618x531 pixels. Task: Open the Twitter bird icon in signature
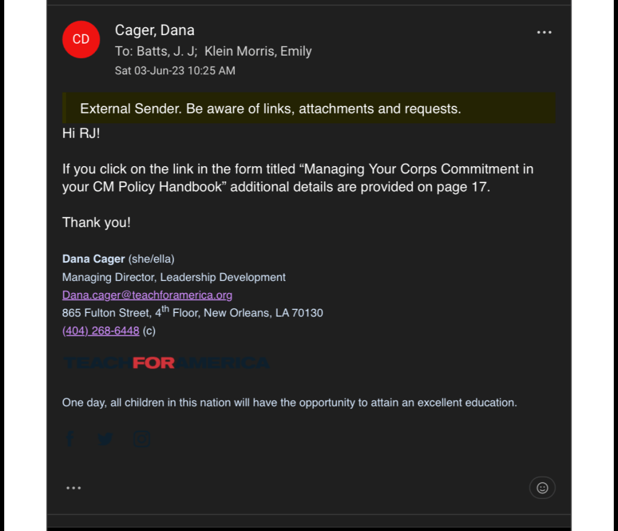pyautogui.click(x=106, y=439)
